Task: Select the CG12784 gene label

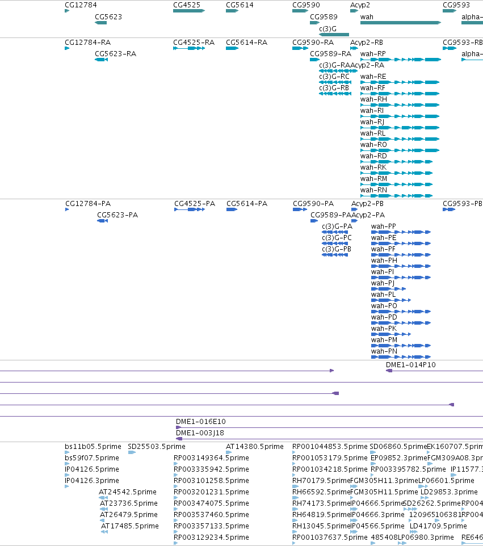Action: (81, 5)
